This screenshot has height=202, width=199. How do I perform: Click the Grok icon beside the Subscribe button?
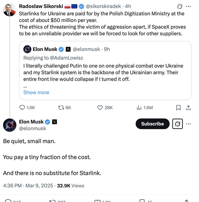point(178,124)
